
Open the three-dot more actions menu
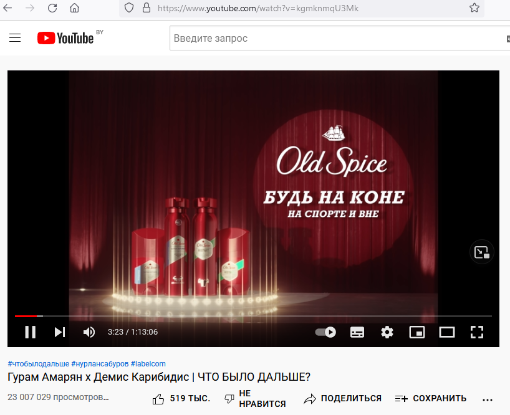pyautogui.click(x=487, y=399)
